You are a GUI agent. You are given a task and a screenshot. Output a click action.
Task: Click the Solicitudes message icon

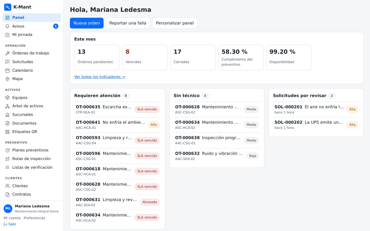[x=7, y=62]
